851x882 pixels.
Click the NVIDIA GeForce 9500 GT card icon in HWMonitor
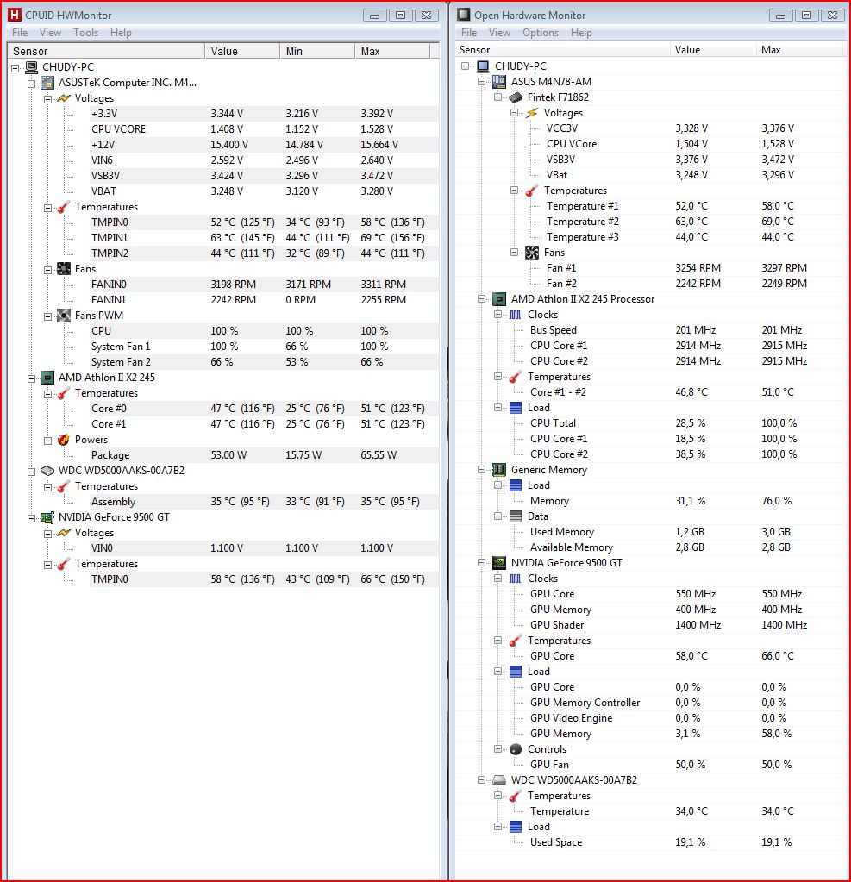point(47,517)
